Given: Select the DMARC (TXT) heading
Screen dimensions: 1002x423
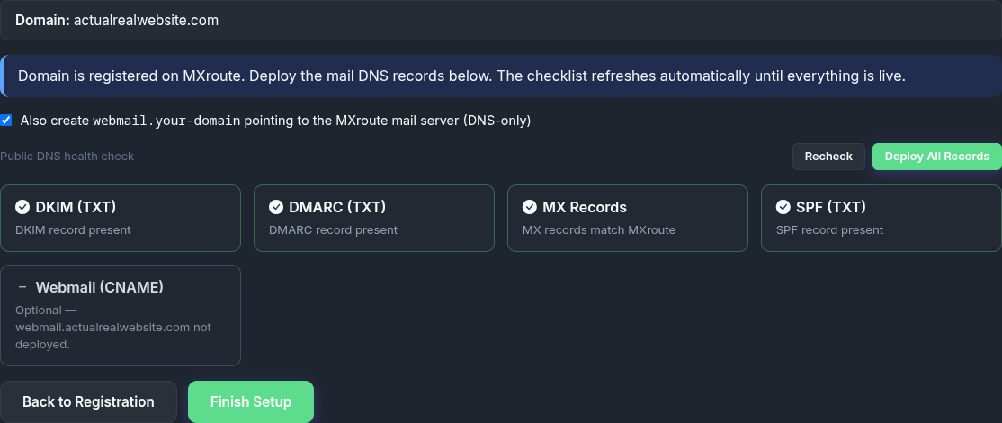Looking at the screenshot, I should pos(337,207).
